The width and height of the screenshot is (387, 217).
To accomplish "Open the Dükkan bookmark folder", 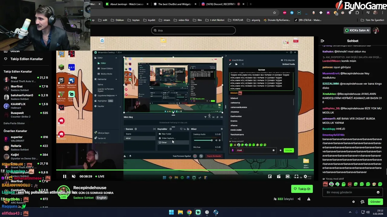I will (117, 20).
